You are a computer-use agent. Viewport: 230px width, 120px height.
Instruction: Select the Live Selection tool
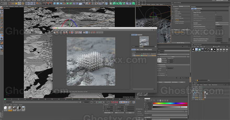(x=10, y=3)
